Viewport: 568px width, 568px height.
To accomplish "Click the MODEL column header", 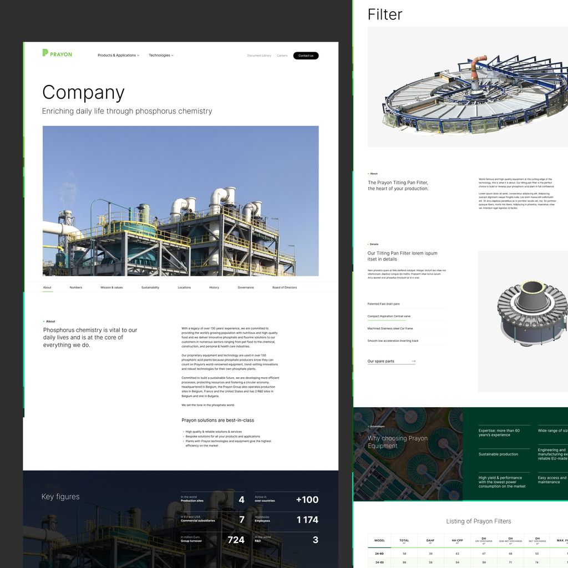I will 379,540.
